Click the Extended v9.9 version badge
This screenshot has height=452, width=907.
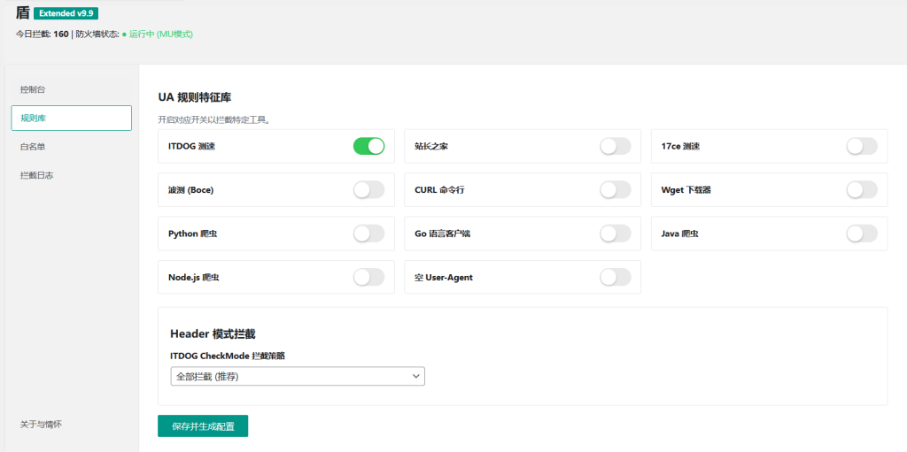(x=66, y=13)
